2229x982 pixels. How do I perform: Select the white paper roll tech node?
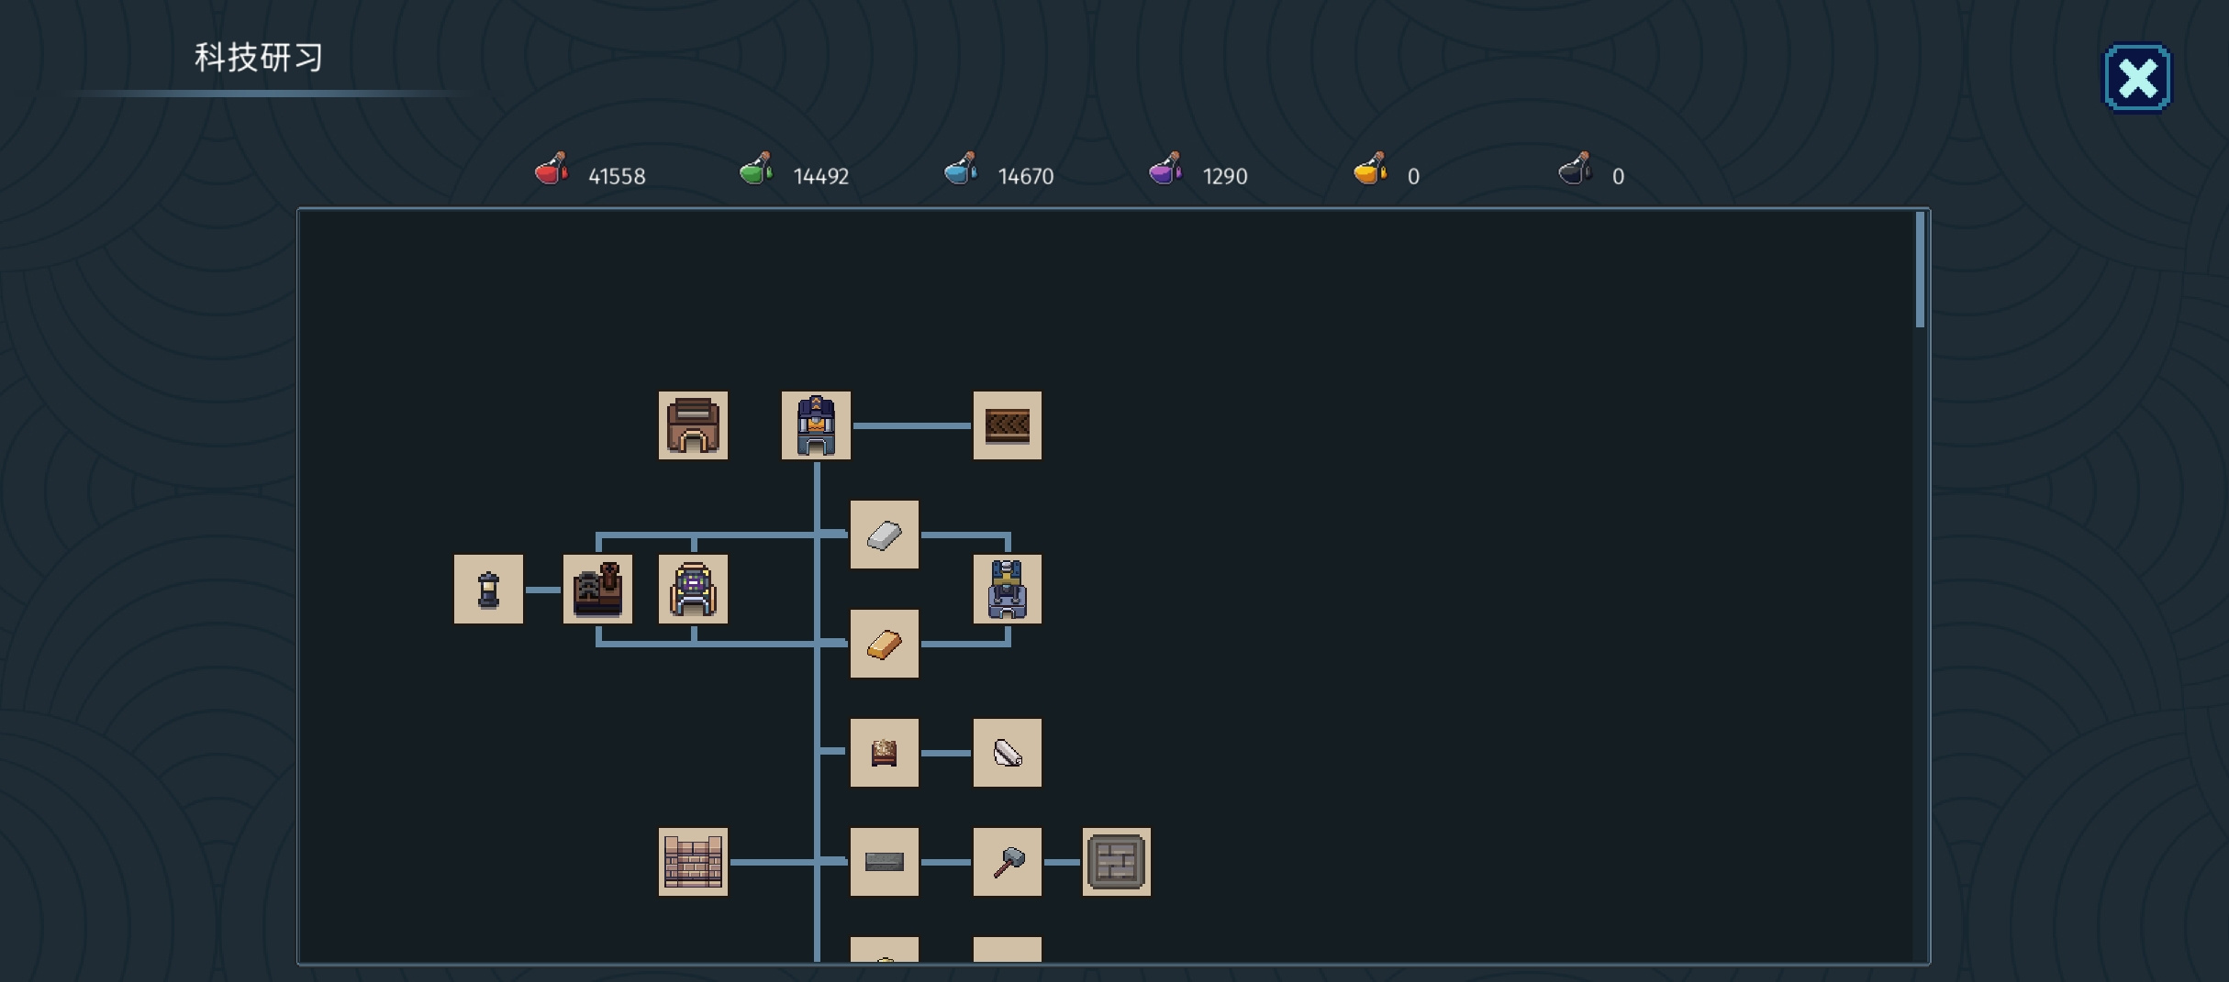point(1007,753)
